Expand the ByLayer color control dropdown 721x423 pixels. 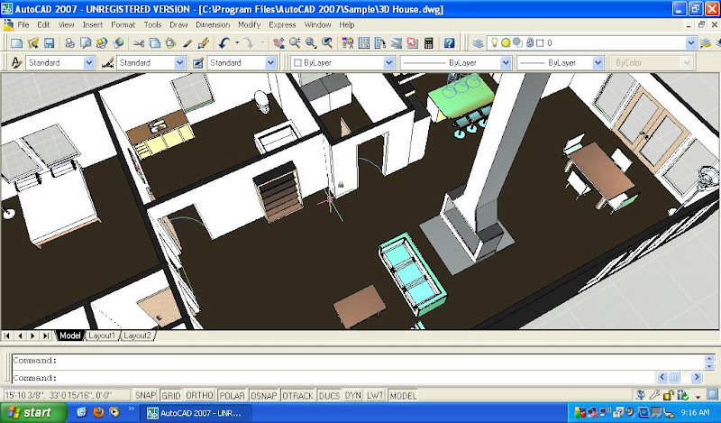(389, 63)
